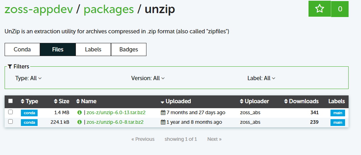
Task: Open info icon for unzip-6.0-8.tar.bz2
Action: 80,122
